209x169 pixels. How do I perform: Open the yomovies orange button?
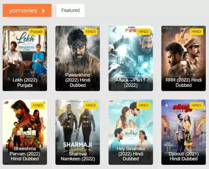[x=27, y=10]
